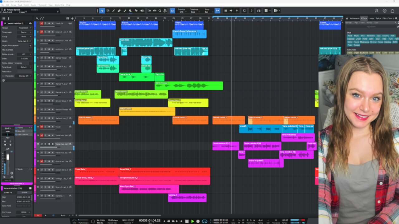Open the Transport menu

[42, 5]
